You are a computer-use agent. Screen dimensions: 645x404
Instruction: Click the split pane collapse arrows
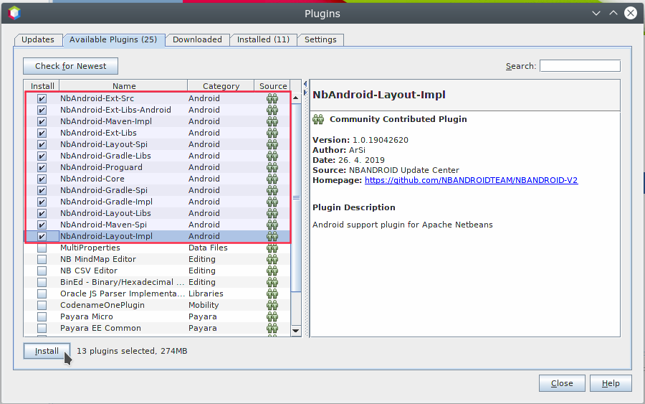coord(305,88)
